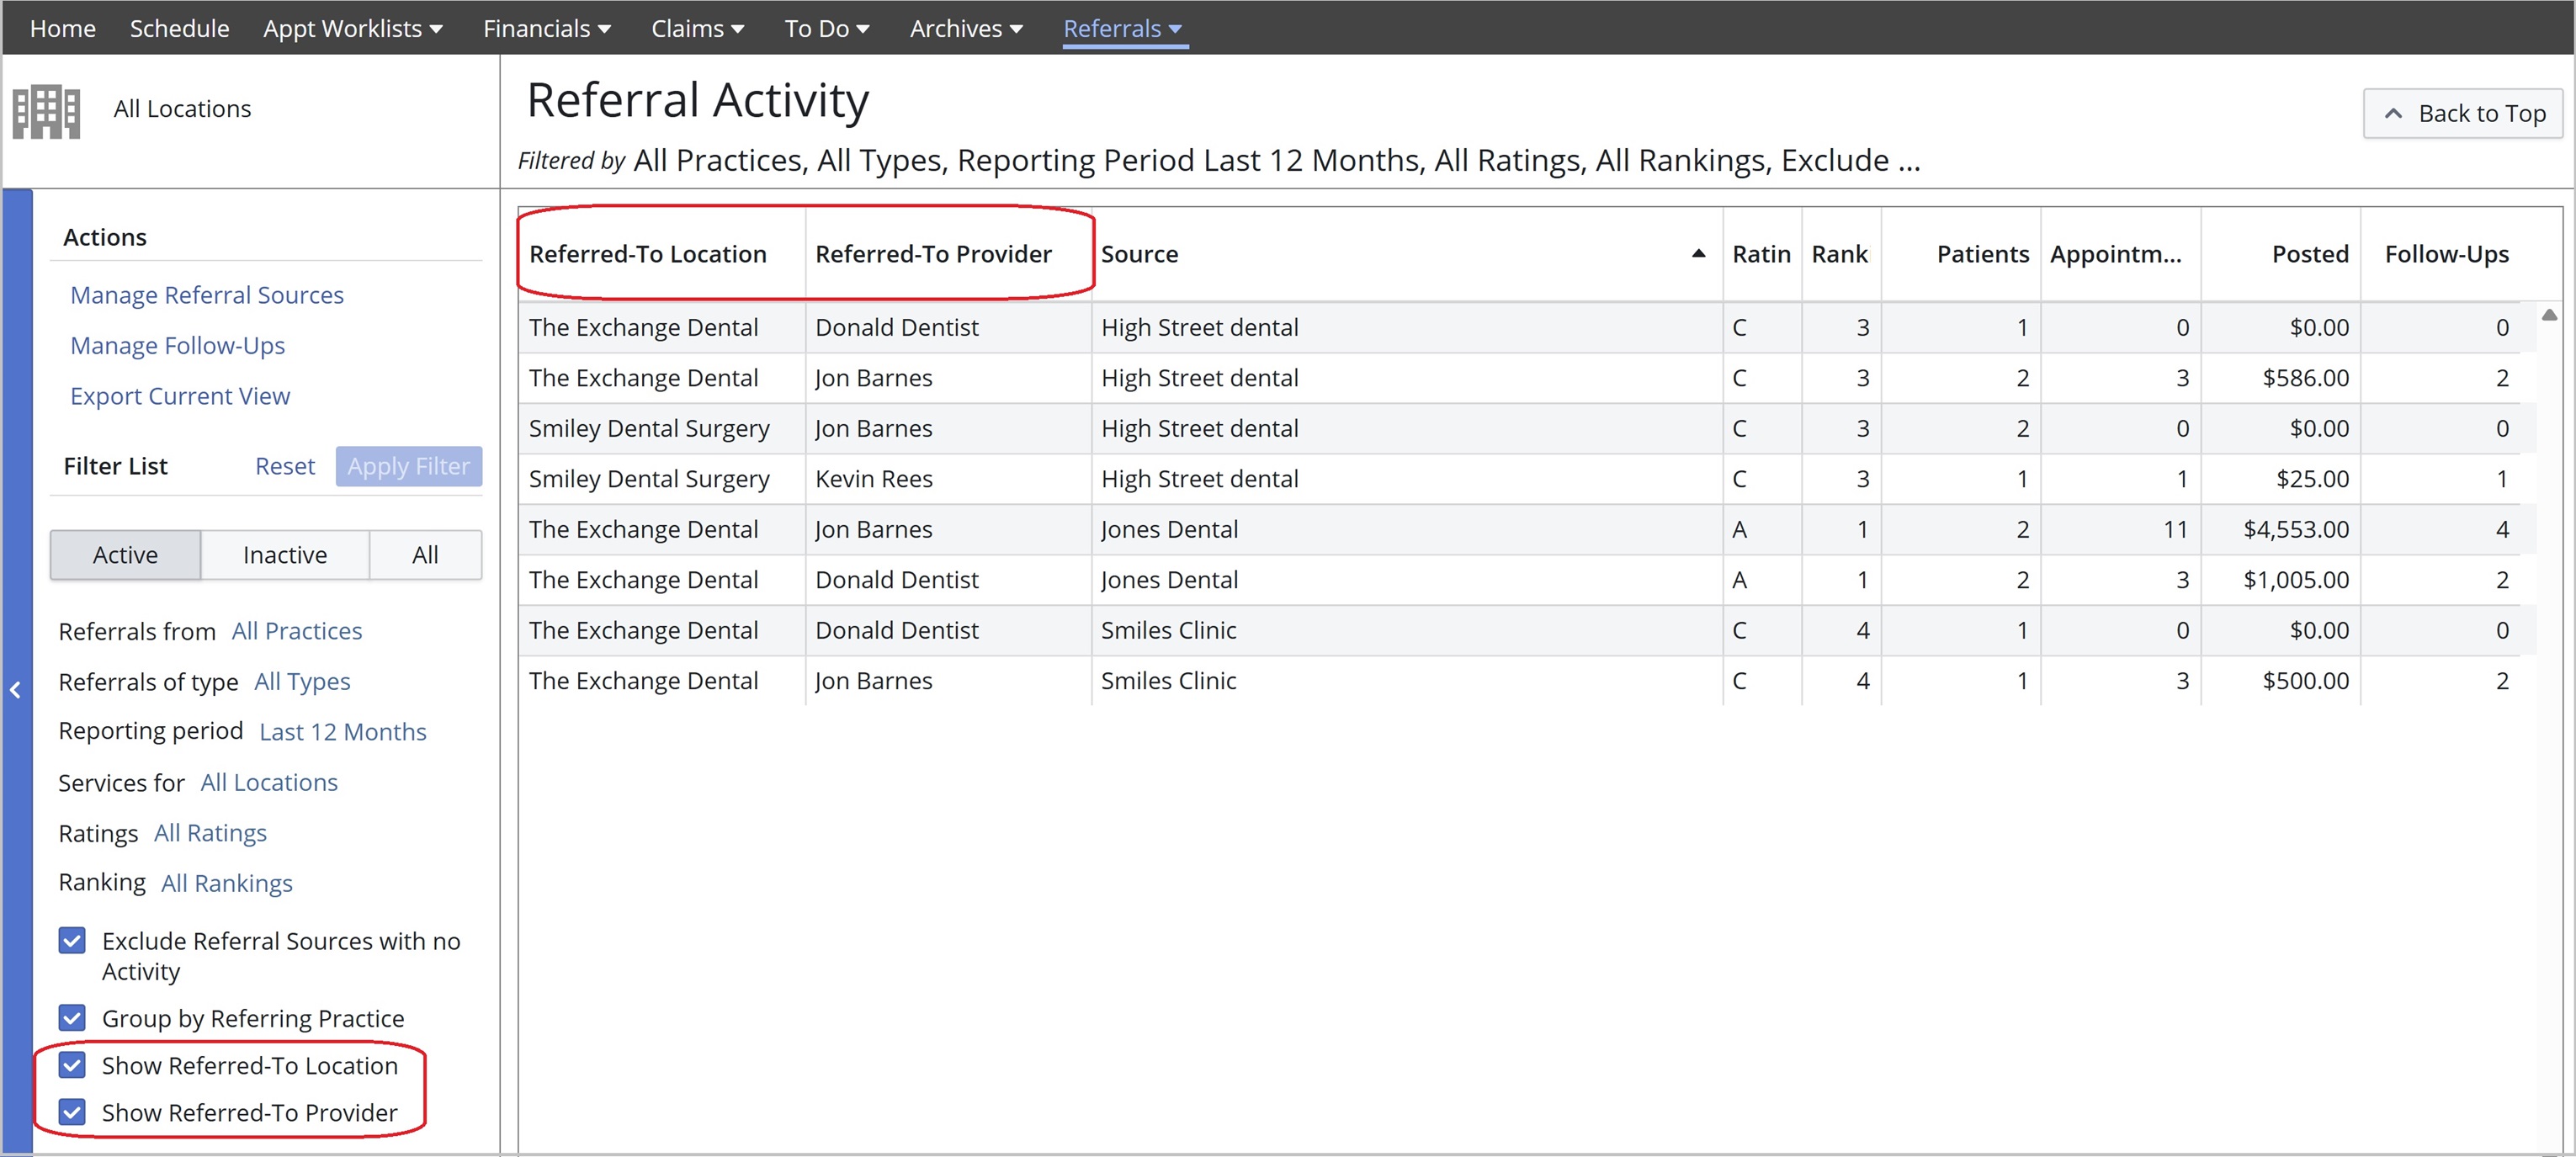Open the Financials dropdown menu

click(x=546, y=29)
